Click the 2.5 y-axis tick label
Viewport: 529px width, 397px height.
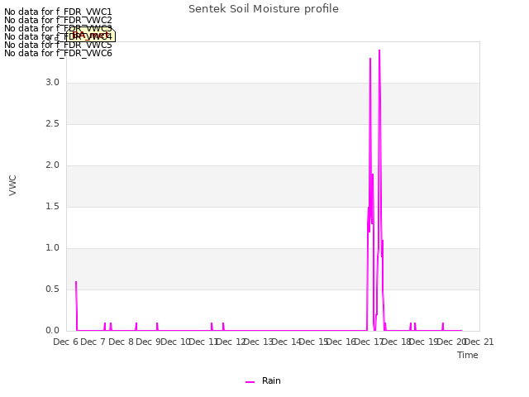tap(53, 124)
